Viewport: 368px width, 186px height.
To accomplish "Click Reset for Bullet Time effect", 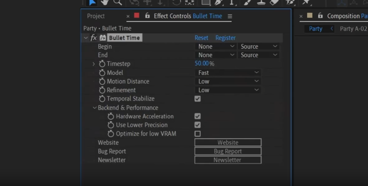I will pyautogui.click(x=201, y=38).
